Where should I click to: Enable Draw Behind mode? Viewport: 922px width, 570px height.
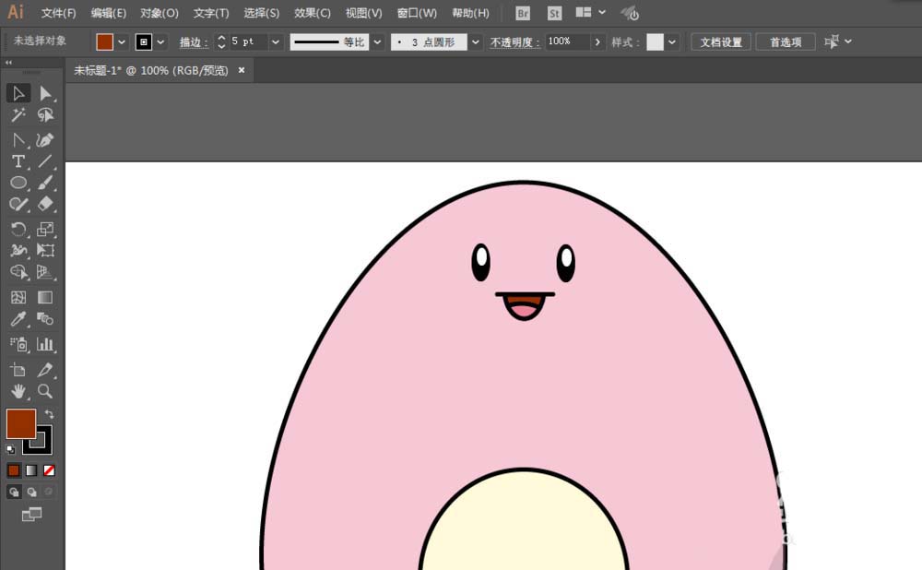coord(31,492)
